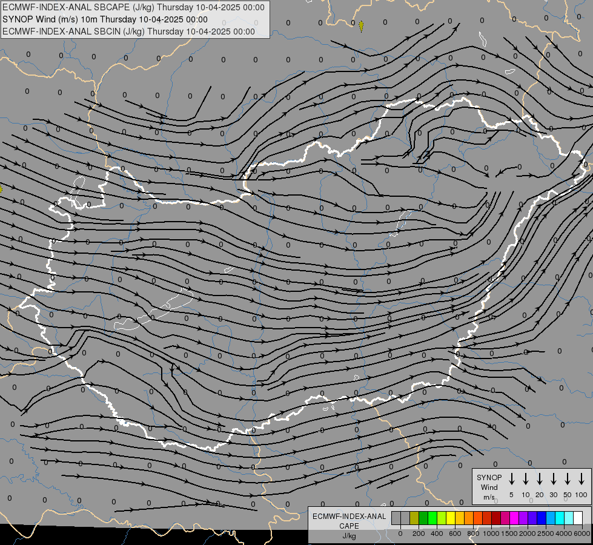Click the '600' value on CAPE scale

coord(455,533)
